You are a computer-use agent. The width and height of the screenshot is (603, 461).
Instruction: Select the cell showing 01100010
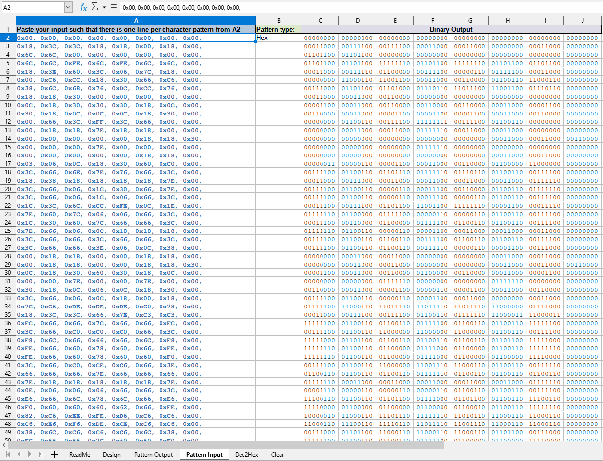(x=470, y=407)
